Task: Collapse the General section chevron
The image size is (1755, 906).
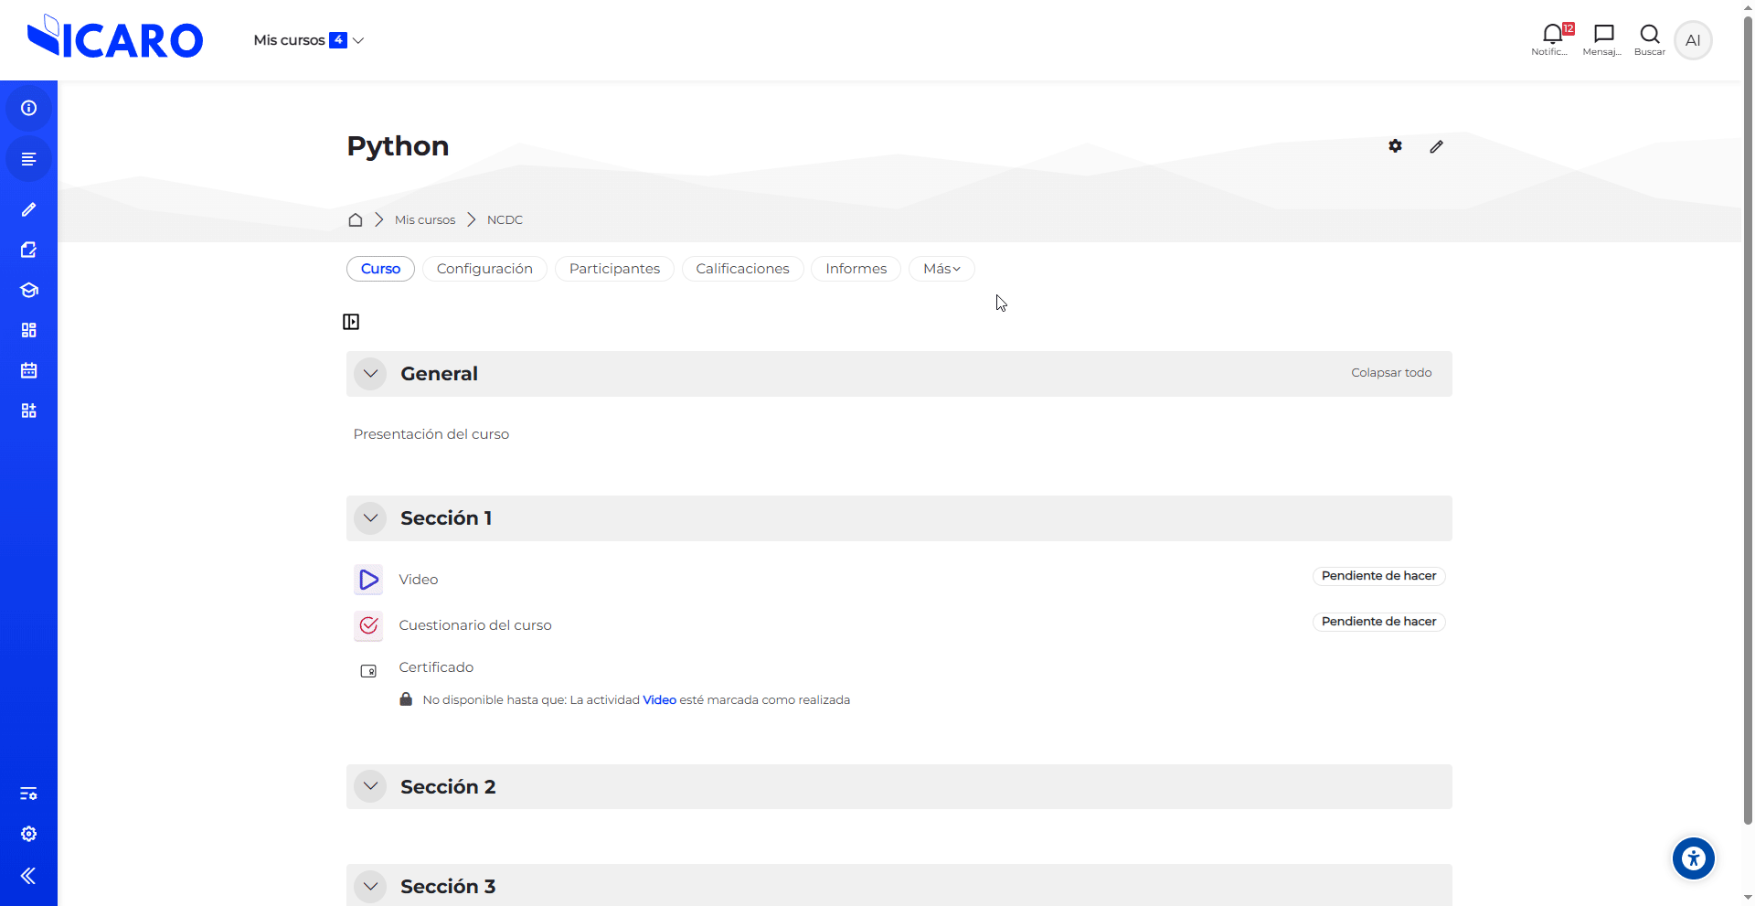Action: coord(370,374)
